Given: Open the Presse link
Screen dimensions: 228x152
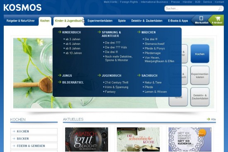Looking at the screenshot, I should pyautogui.click(x=175, y=2).
